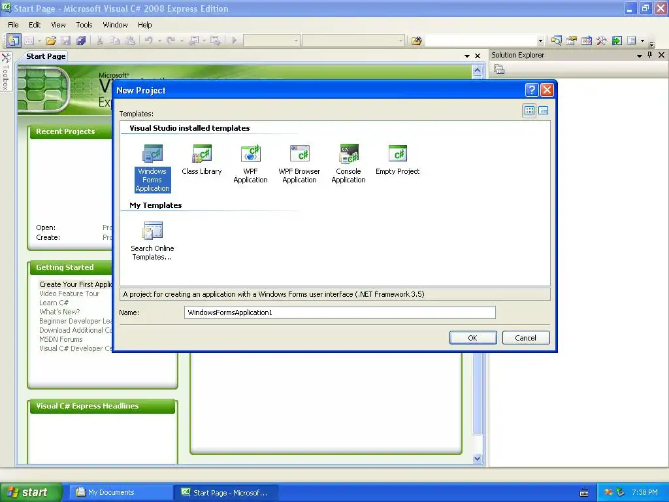This screenshot has height=502, width=669.
Task: Click the Redo toolbar icon
Action: click(171, 41)
